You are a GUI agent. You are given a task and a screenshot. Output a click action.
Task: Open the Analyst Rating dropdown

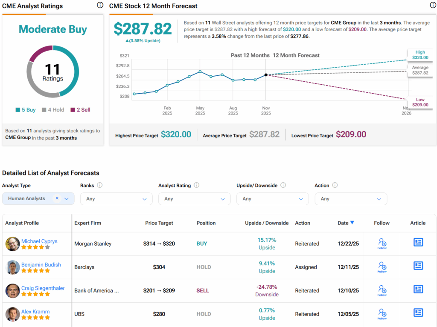click(x=194, y=199)
